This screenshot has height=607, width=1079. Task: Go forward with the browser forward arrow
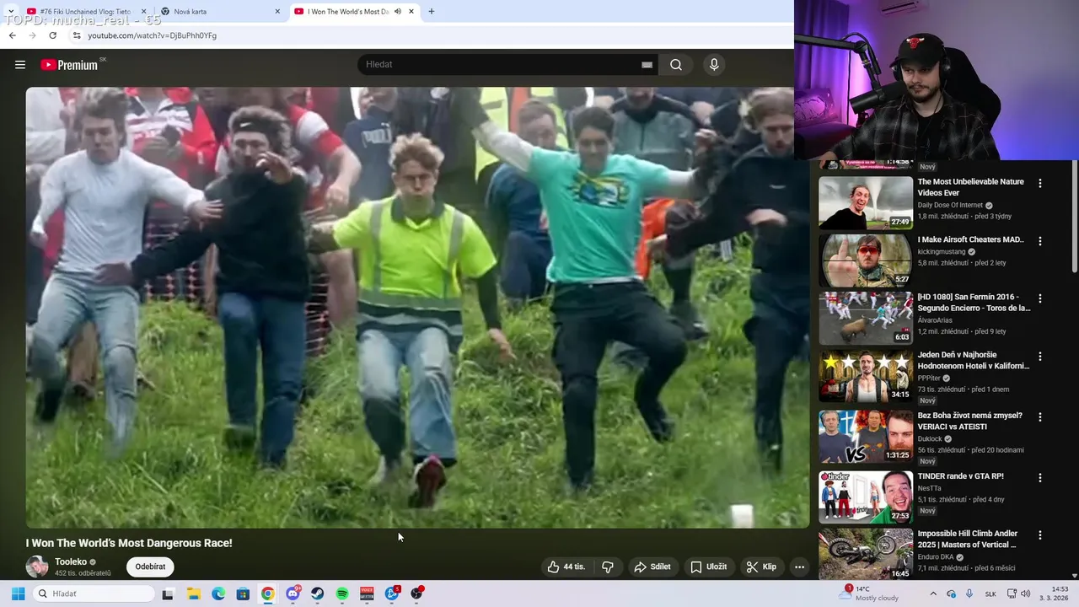[x=32, y=35]
